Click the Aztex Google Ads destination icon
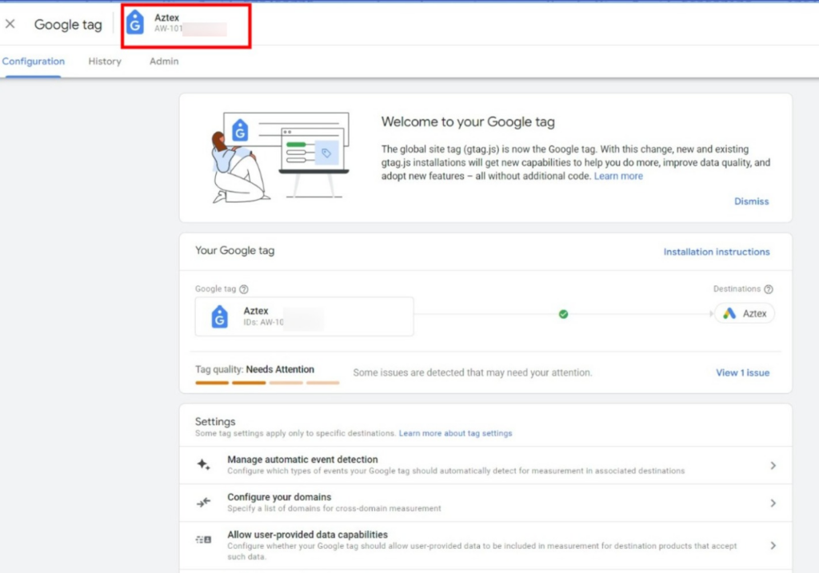 tap(729, 313)
